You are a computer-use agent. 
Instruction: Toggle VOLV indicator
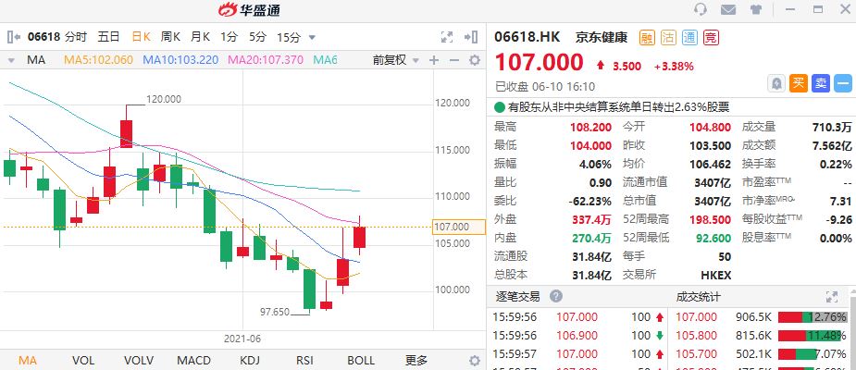coord(139,360)
